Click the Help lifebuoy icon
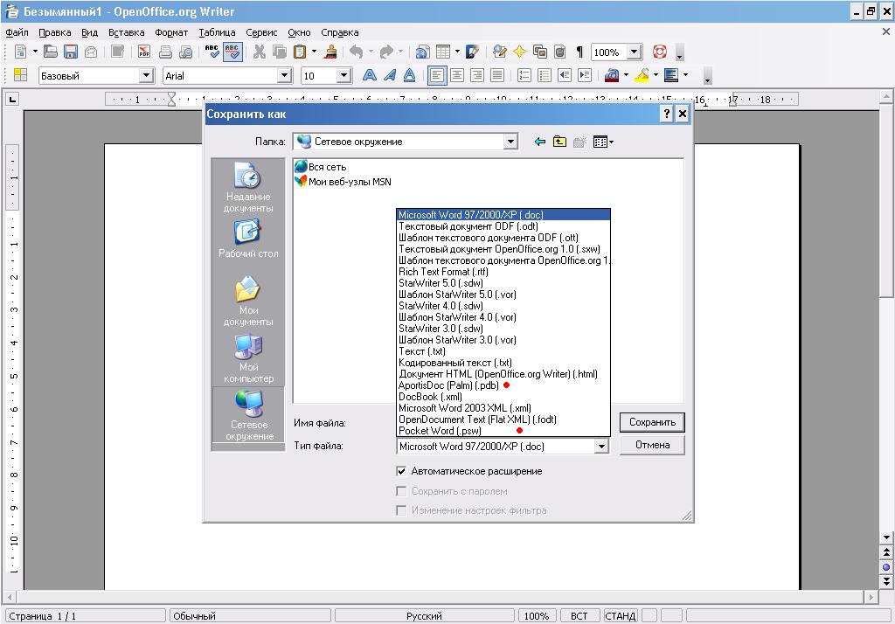 (660, 52)
